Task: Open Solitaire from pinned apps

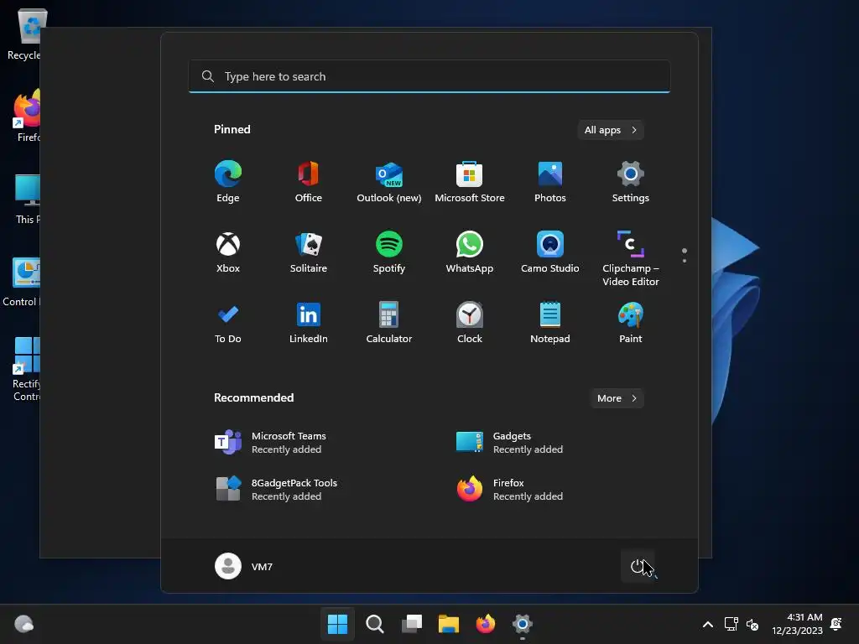Action: (309, 252)
